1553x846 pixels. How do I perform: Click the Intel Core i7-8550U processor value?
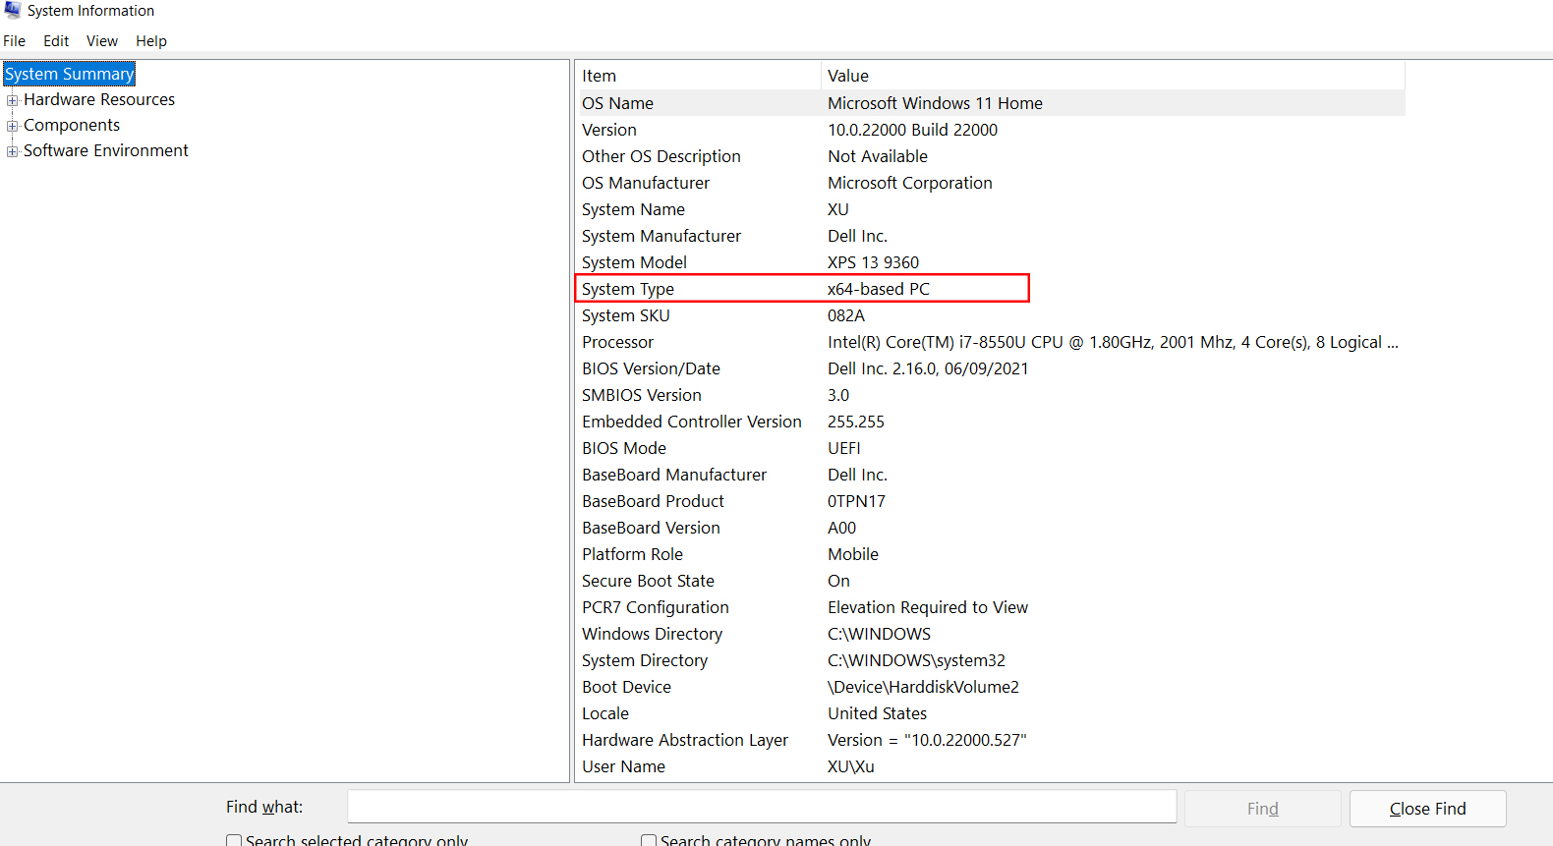(1113, 342)
